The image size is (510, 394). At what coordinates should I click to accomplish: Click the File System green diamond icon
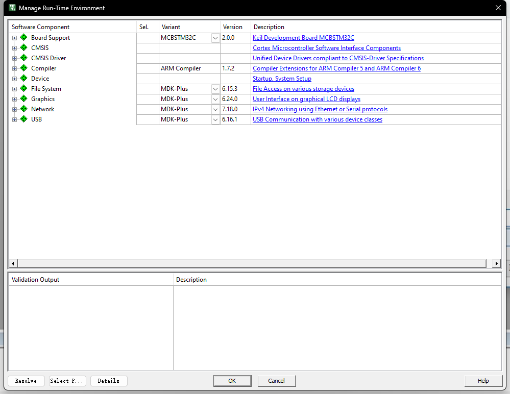pos(24,89)
